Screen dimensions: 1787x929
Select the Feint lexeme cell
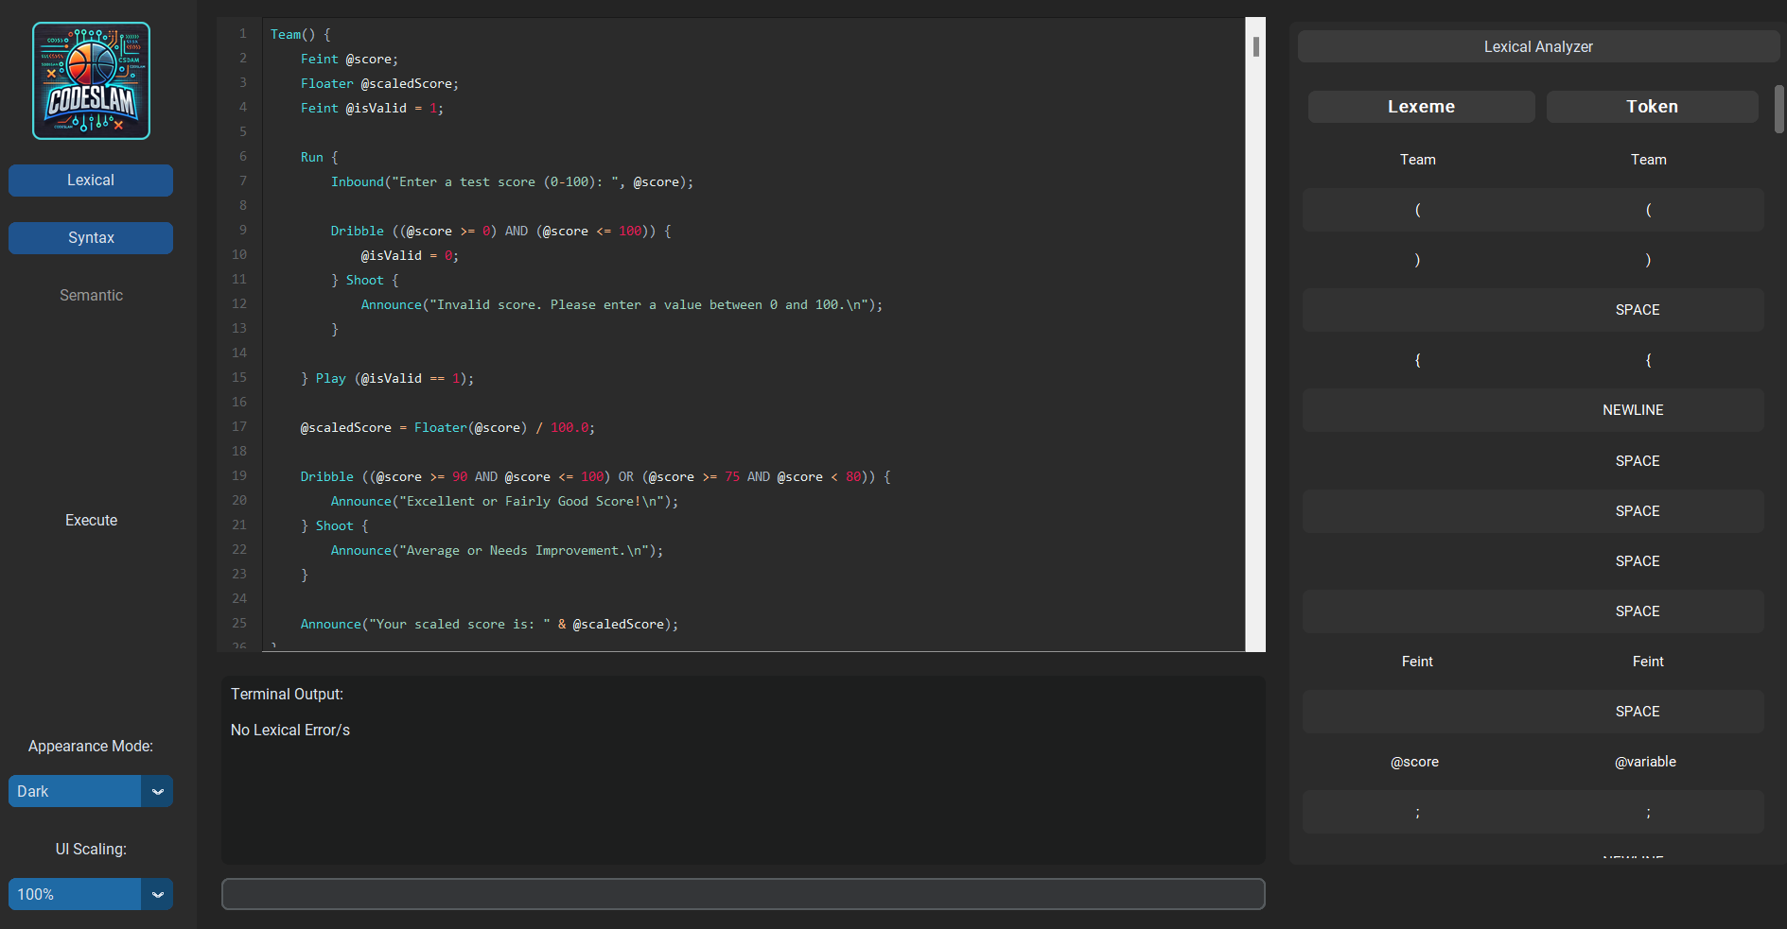[1417, 662]
